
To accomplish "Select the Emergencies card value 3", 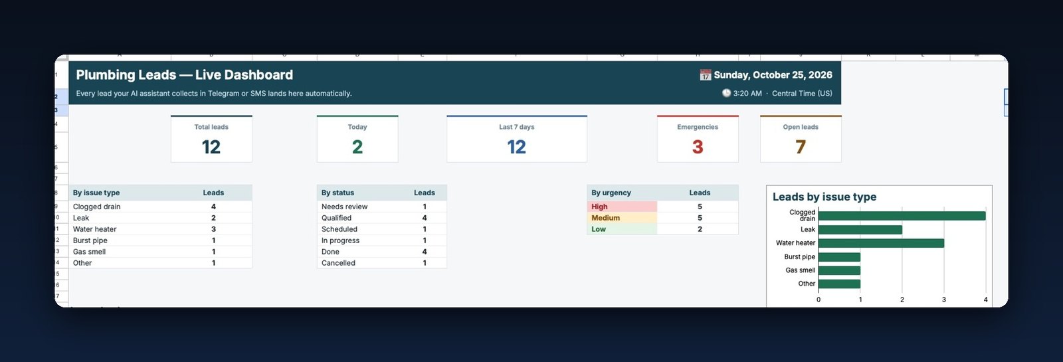I will pyautogui.click(x=698, y=147).
